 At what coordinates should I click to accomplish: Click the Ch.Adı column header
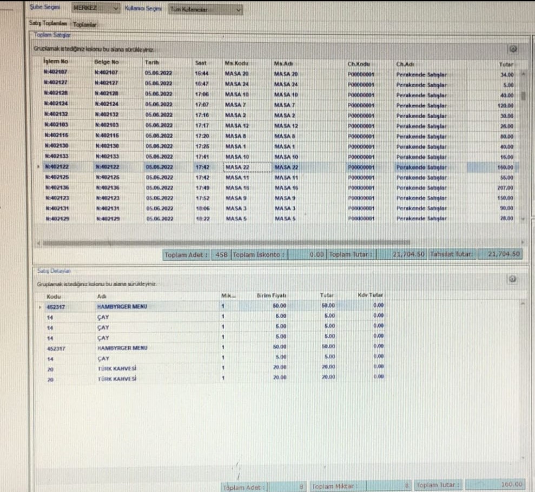(x=405, y=64)
